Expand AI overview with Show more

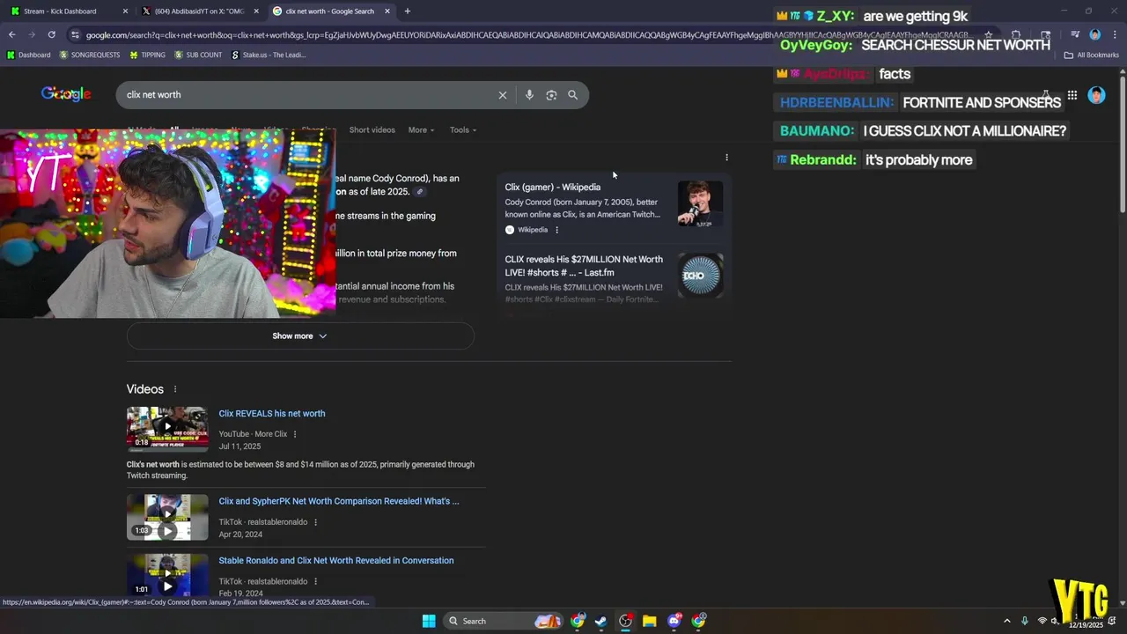(300, 336)
